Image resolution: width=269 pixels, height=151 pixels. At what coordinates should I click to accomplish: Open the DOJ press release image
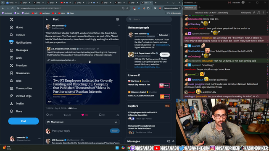(x=83, y=84)
